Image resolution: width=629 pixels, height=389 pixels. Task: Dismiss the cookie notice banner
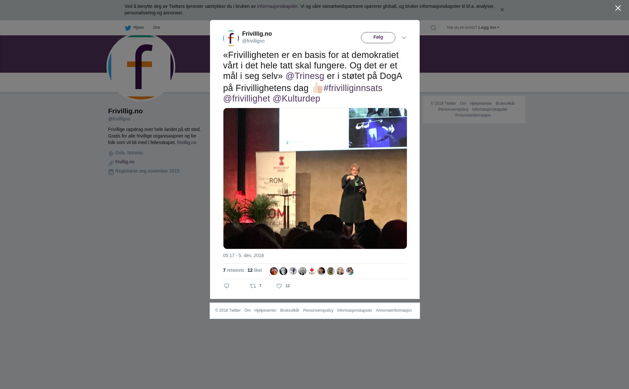(x=502, y=10)
